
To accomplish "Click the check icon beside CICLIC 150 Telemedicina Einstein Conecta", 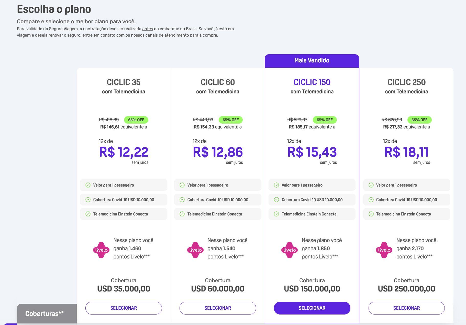I will (276, 214).
